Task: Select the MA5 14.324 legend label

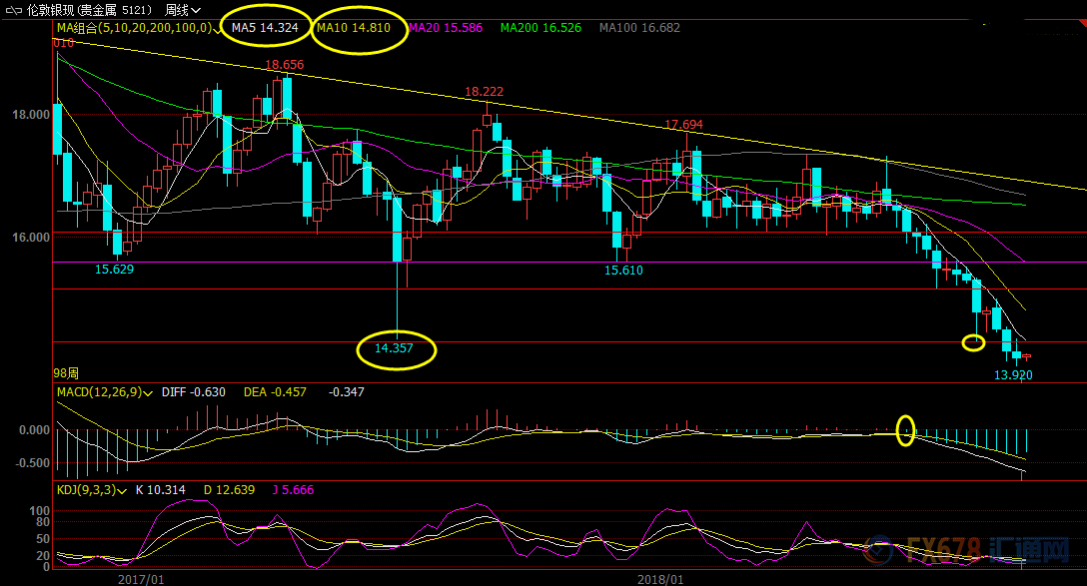Action: pyautogui.click(x=265, y=28)
